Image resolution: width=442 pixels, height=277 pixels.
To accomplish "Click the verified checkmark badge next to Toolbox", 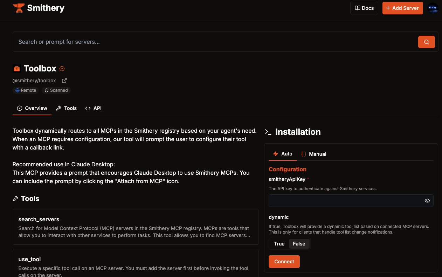I will [x=62, y=69].
